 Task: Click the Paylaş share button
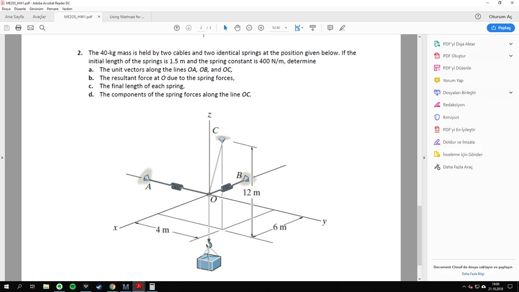click(x=501, y=28)
